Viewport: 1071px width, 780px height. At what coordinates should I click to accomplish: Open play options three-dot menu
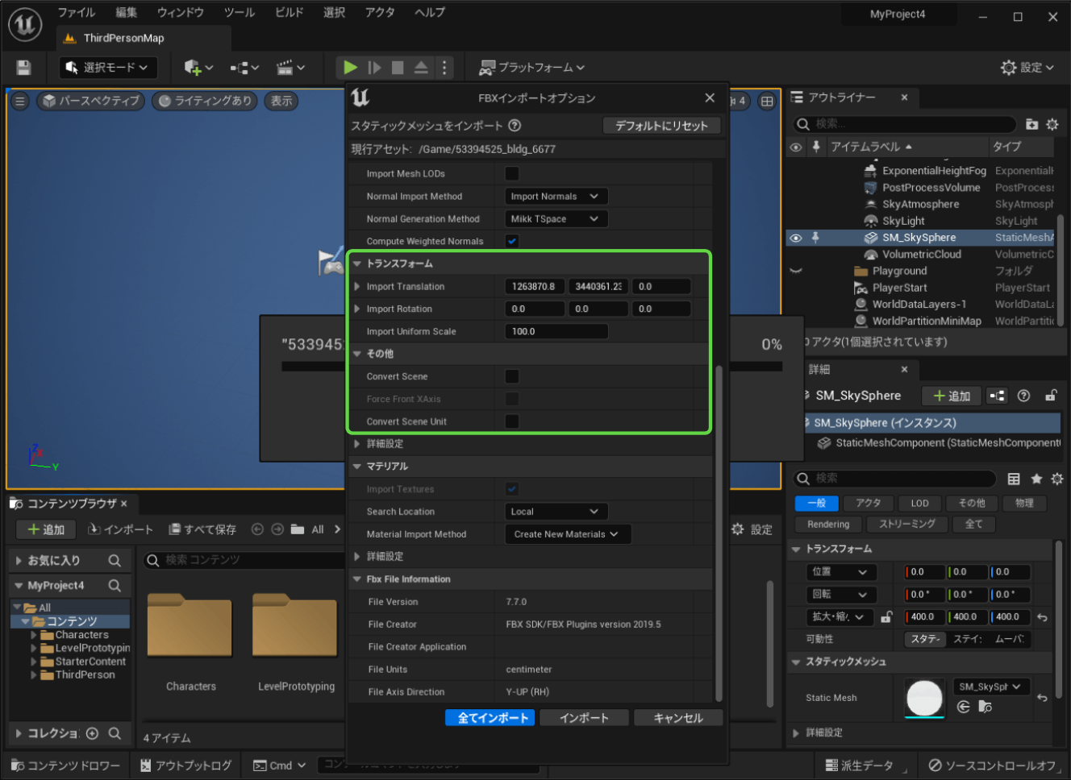click(444, 68)
